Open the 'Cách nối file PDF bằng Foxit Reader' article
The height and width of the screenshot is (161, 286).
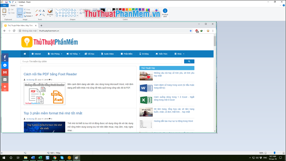[x=50, y=74]
